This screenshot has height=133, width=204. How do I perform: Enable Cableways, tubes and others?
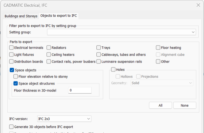[x=98, y=54]
